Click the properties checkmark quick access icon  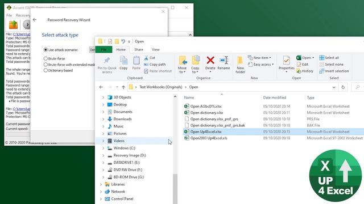pos(110,41)
